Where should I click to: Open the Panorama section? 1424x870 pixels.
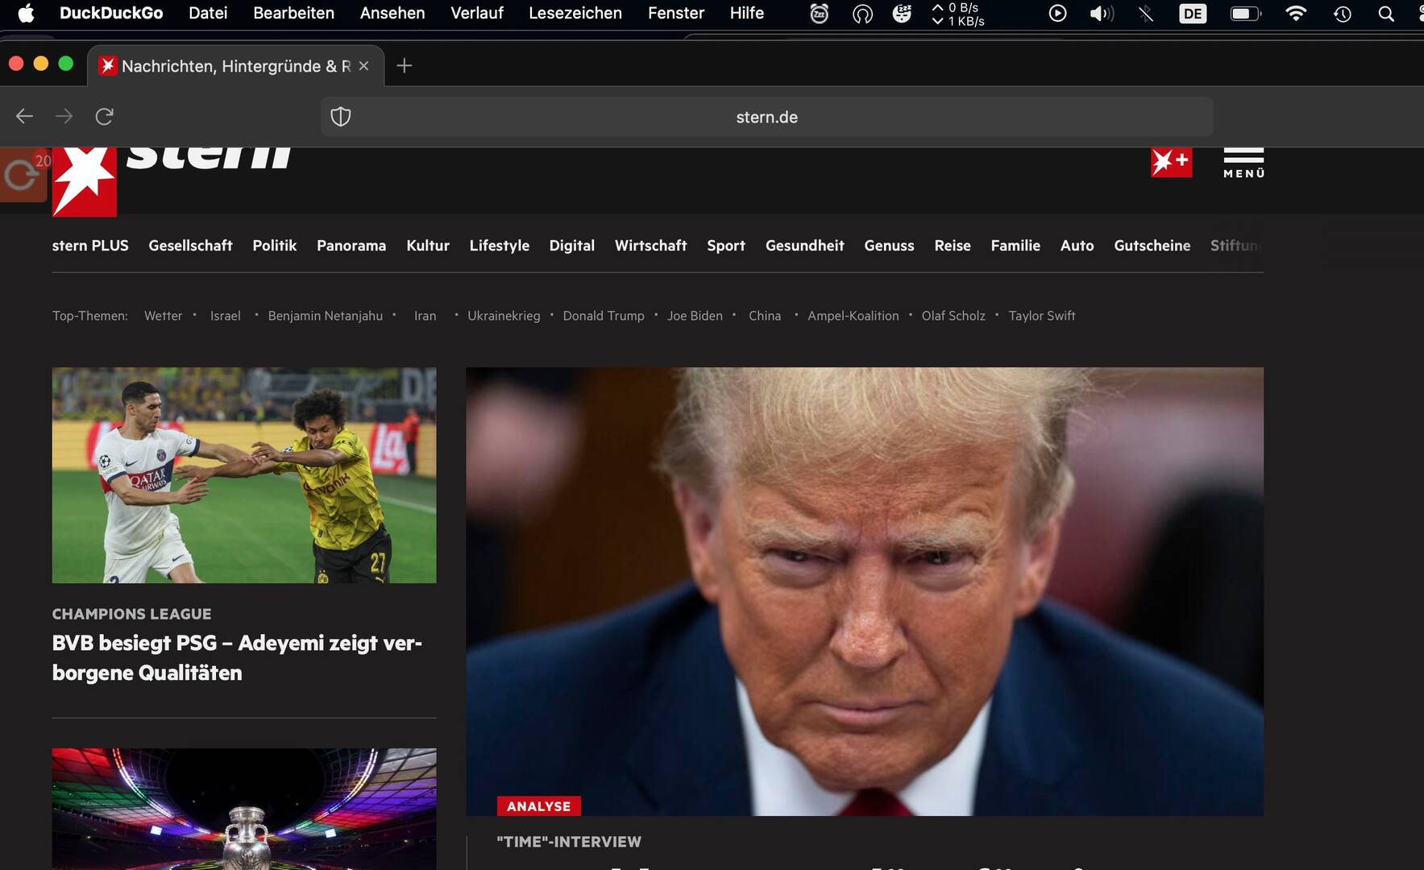click(351, 246)
